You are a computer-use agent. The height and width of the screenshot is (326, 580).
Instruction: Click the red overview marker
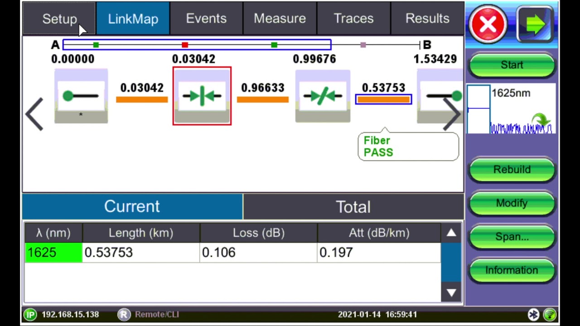pos(184,45)
